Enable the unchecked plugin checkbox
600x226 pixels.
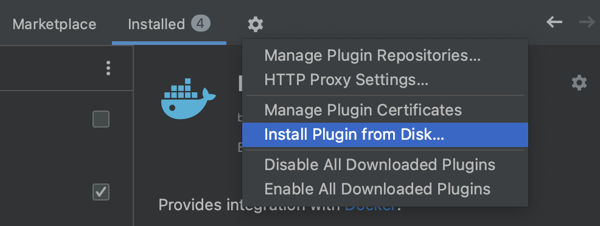click(x=101, y=119)
